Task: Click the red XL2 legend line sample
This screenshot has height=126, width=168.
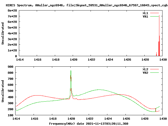Action: 154,69
